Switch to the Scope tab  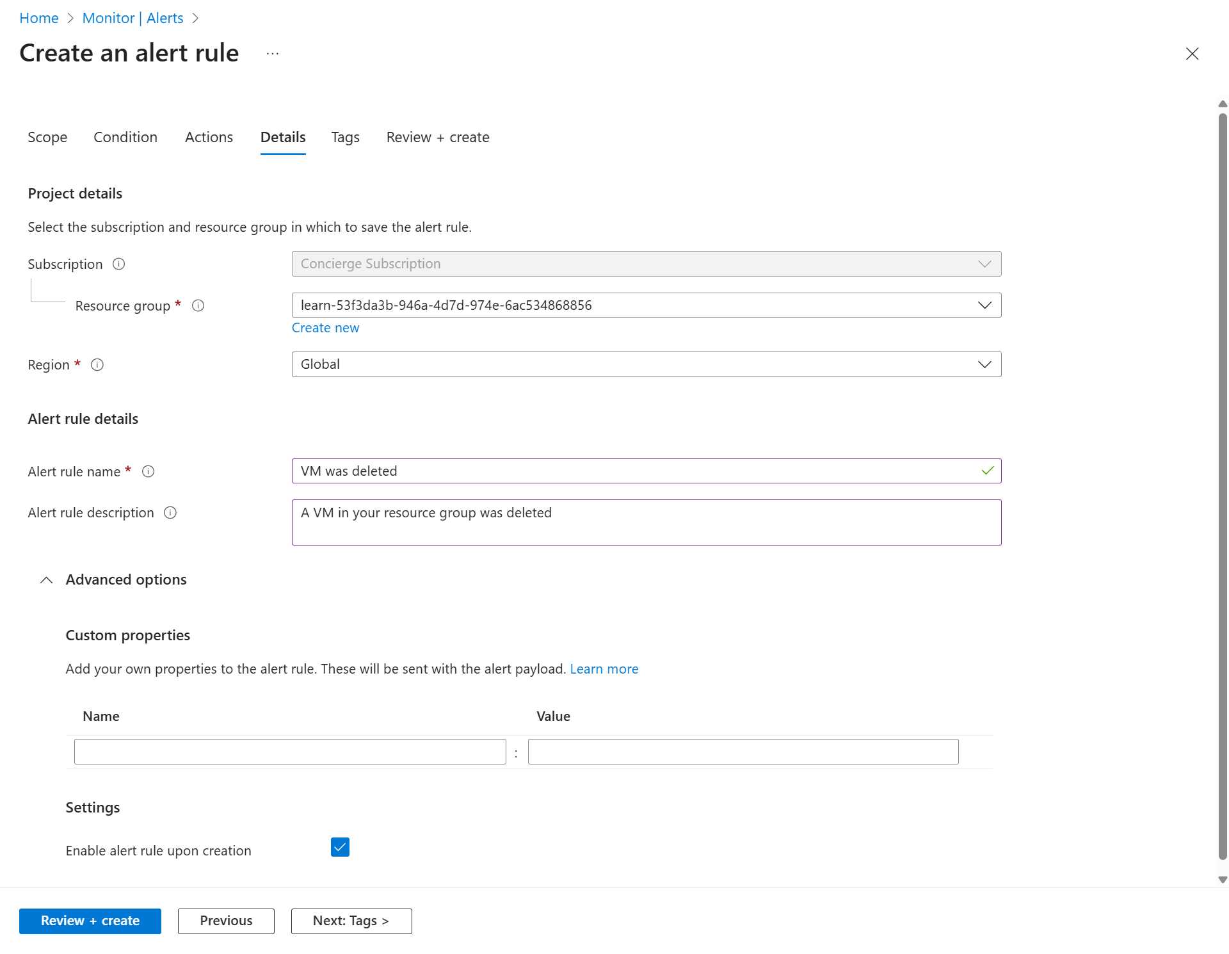[x=47, y=137]
